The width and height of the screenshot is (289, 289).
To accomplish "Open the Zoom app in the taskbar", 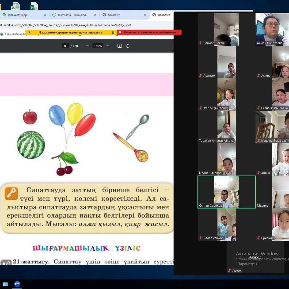I will [x=17, y=284].
